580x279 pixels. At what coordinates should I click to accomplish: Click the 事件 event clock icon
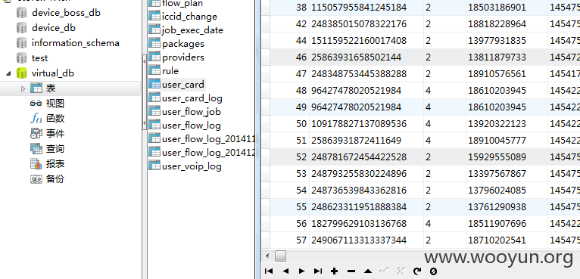(36, 133)
